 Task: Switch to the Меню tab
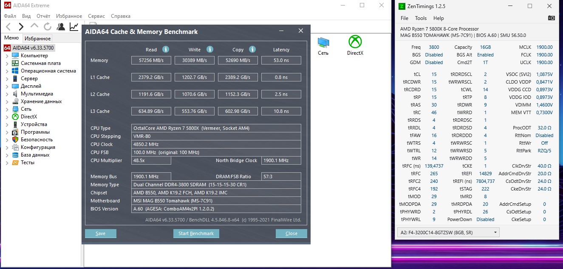pos(11,38)
